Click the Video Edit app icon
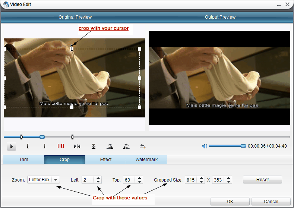 coord(6,4)
